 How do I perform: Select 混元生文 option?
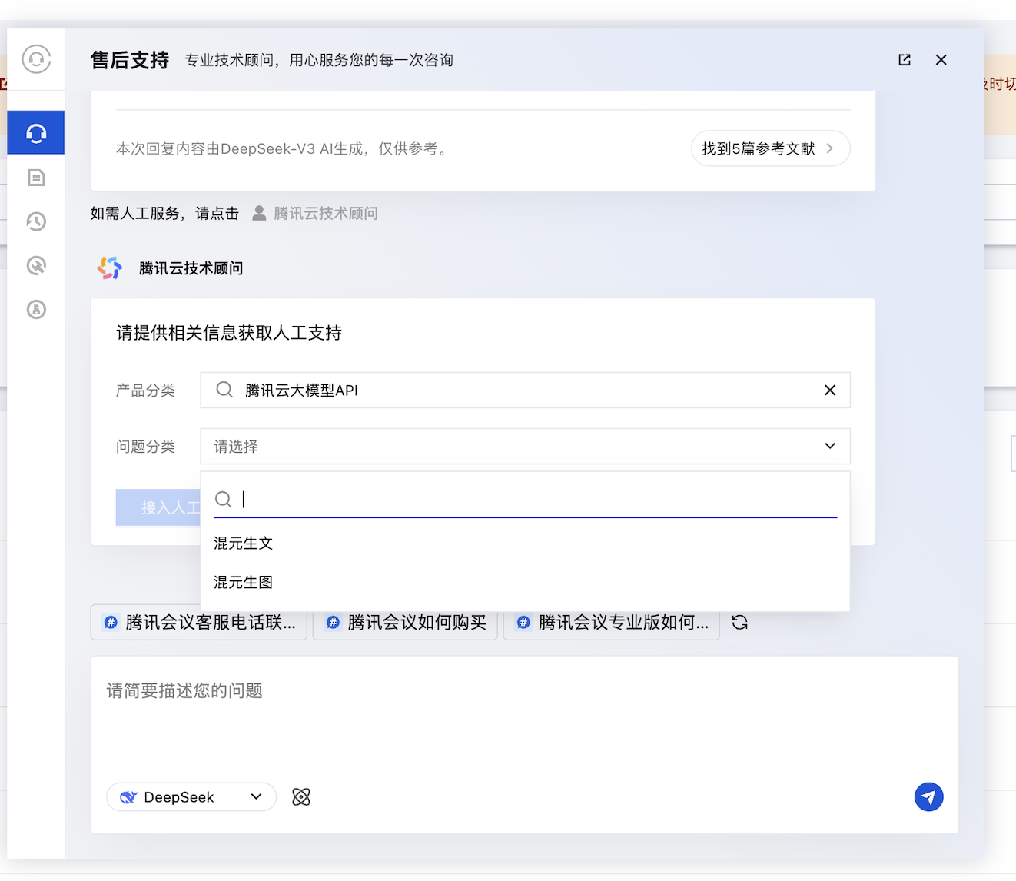click(525, 543)
